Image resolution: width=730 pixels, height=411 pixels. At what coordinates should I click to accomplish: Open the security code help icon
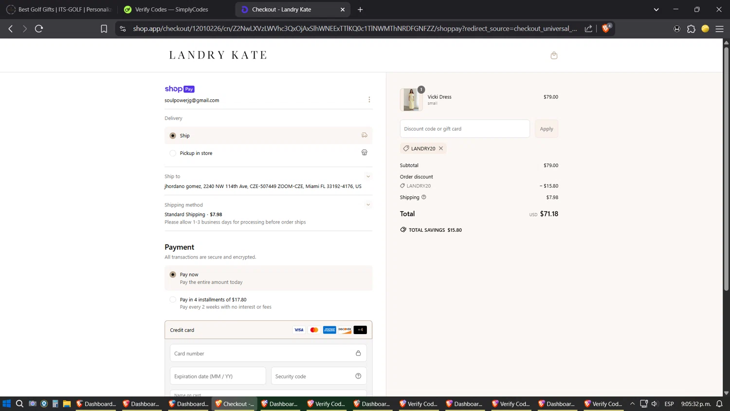click(x=358, y=376)
